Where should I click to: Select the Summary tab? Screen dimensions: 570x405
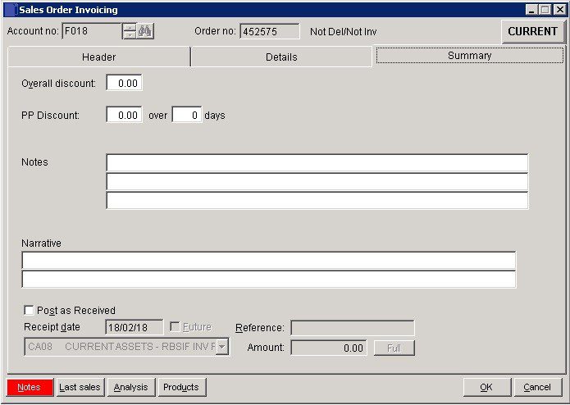(469, 56)
